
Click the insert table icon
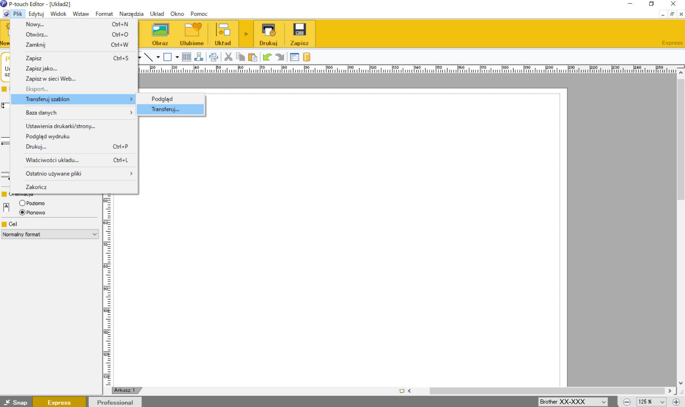pyautogui.click(x=186, y=57)
